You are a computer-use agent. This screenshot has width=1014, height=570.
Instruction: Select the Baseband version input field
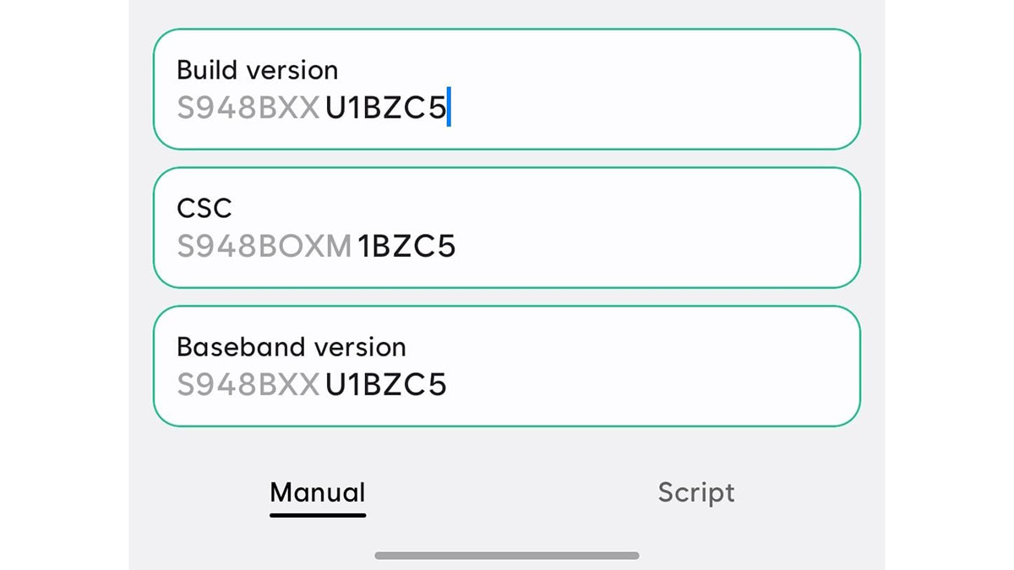pos(507,366)
